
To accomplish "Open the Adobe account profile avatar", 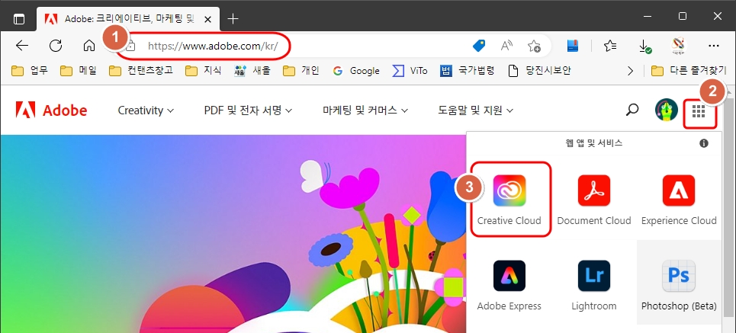I will pos(666,110).
